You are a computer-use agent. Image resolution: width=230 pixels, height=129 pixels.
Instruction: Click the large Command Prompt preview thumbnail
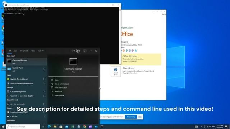(x=73, y=62)
